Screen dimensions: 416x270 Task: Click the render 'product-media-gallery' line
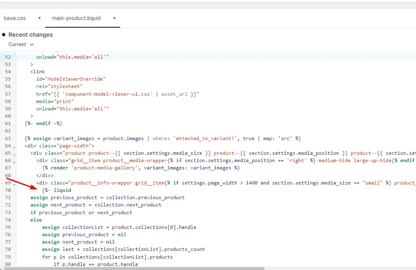click(x=141, y=168)
